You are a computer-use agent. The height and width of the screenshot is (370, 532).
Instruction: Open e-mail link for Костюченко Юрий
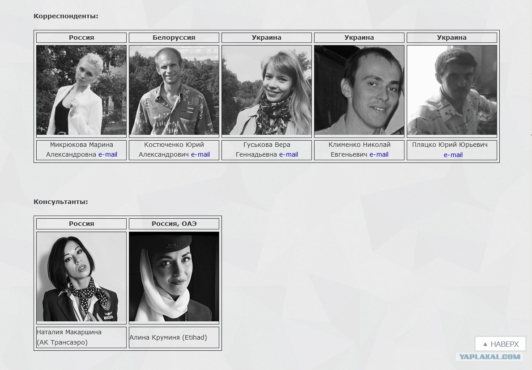[200, 154]
